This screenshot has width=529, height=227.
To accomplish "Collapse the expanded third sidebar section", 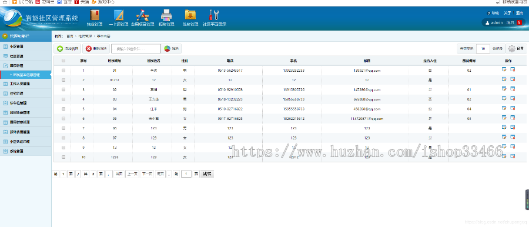I will pos(26,65).
